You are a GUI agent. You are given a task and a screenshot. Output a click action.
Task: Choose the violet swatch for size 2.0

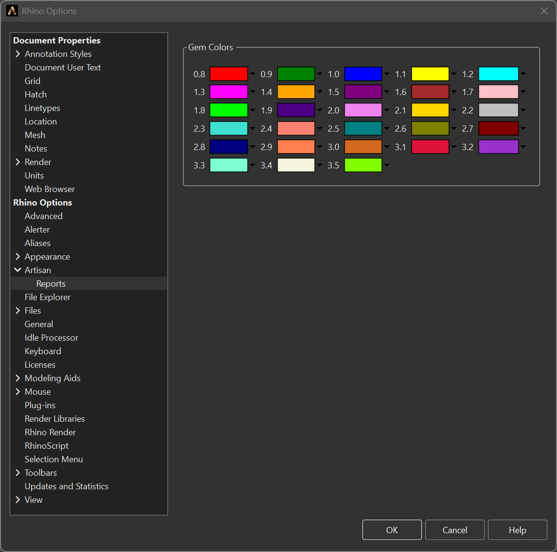(363, 110)
